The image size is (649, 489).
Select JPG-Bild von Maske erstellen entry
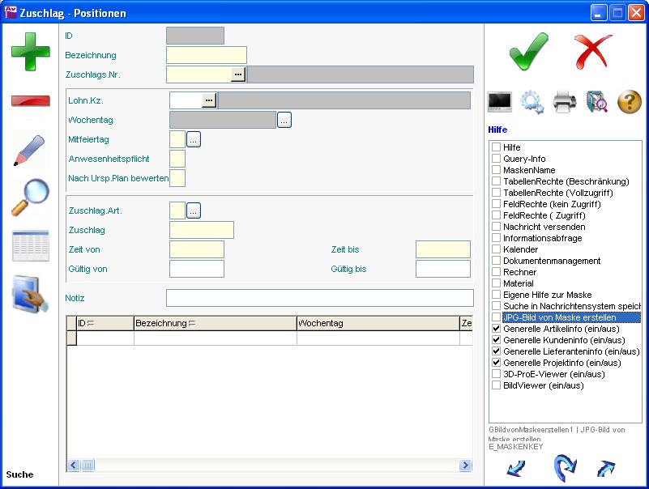point(559,318)
